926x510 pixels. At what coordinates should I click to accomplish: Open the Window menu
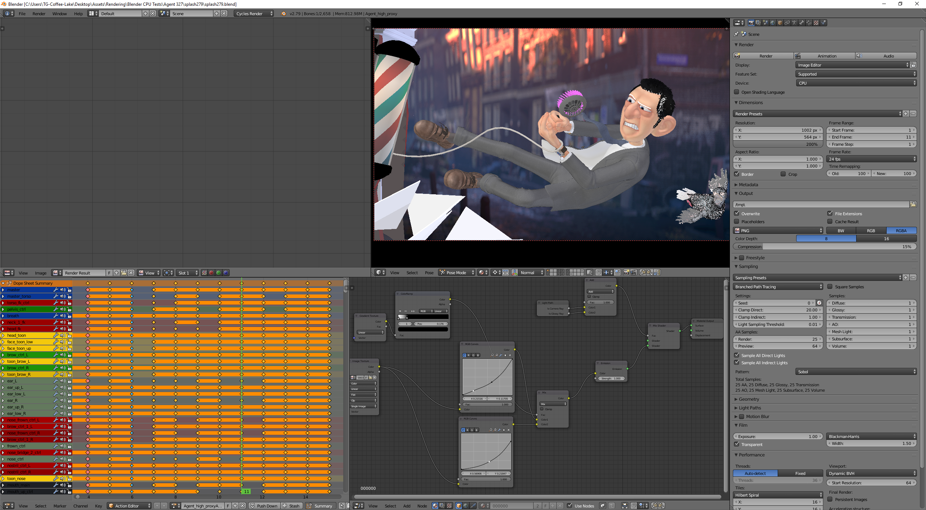[x=59, y=14]
